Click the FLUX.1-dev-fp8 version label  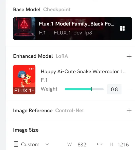73,33
